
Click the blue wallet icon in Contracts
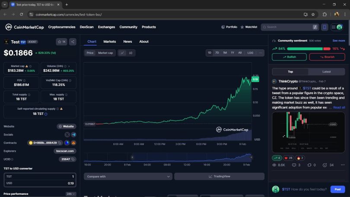67,143
